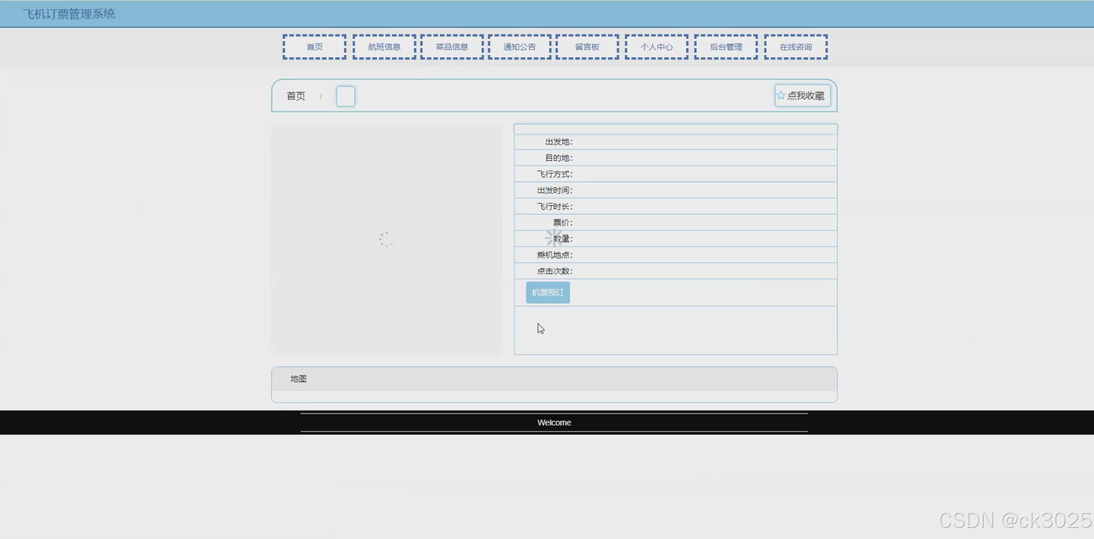Click the 飞机订票管理系统 site title
This screenshot has height=539, width=1094.
pyautogui.click(x=69, y=14)
